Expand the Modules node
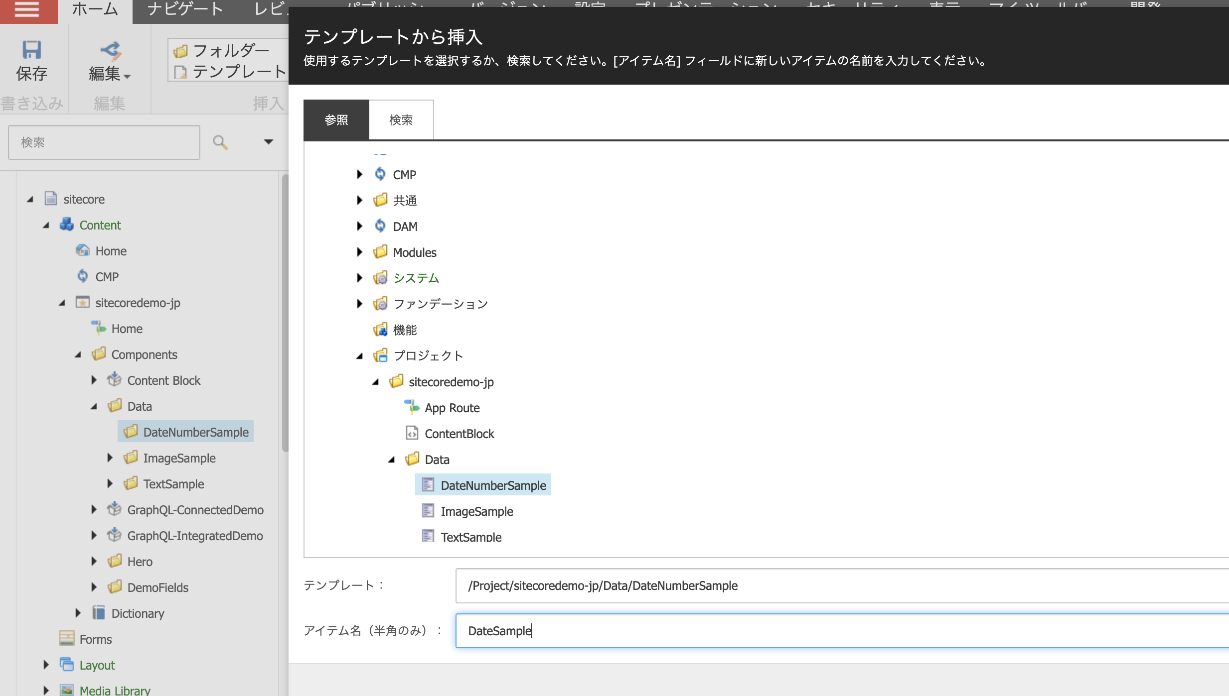Viewport: 1229px width, 696px height. [x=359, y=252]
